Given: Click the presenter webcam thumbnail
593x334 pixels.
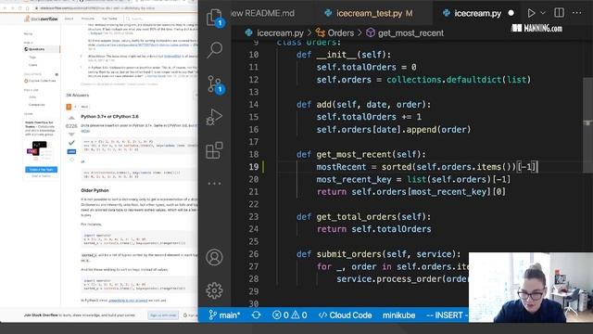Looking at the screenshot, I should pyautogui.click(x=531, y=288).
